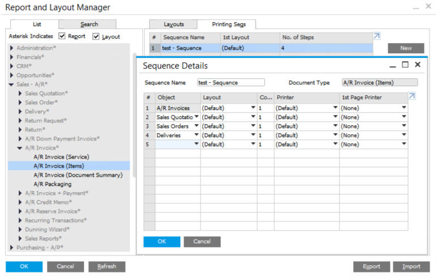Click the Export button
This screenshot has height=277, width=437.
tap(371, 266)
